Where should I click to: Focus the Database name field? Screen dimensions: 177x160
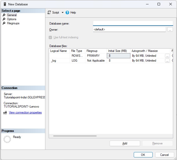[133, 23]
